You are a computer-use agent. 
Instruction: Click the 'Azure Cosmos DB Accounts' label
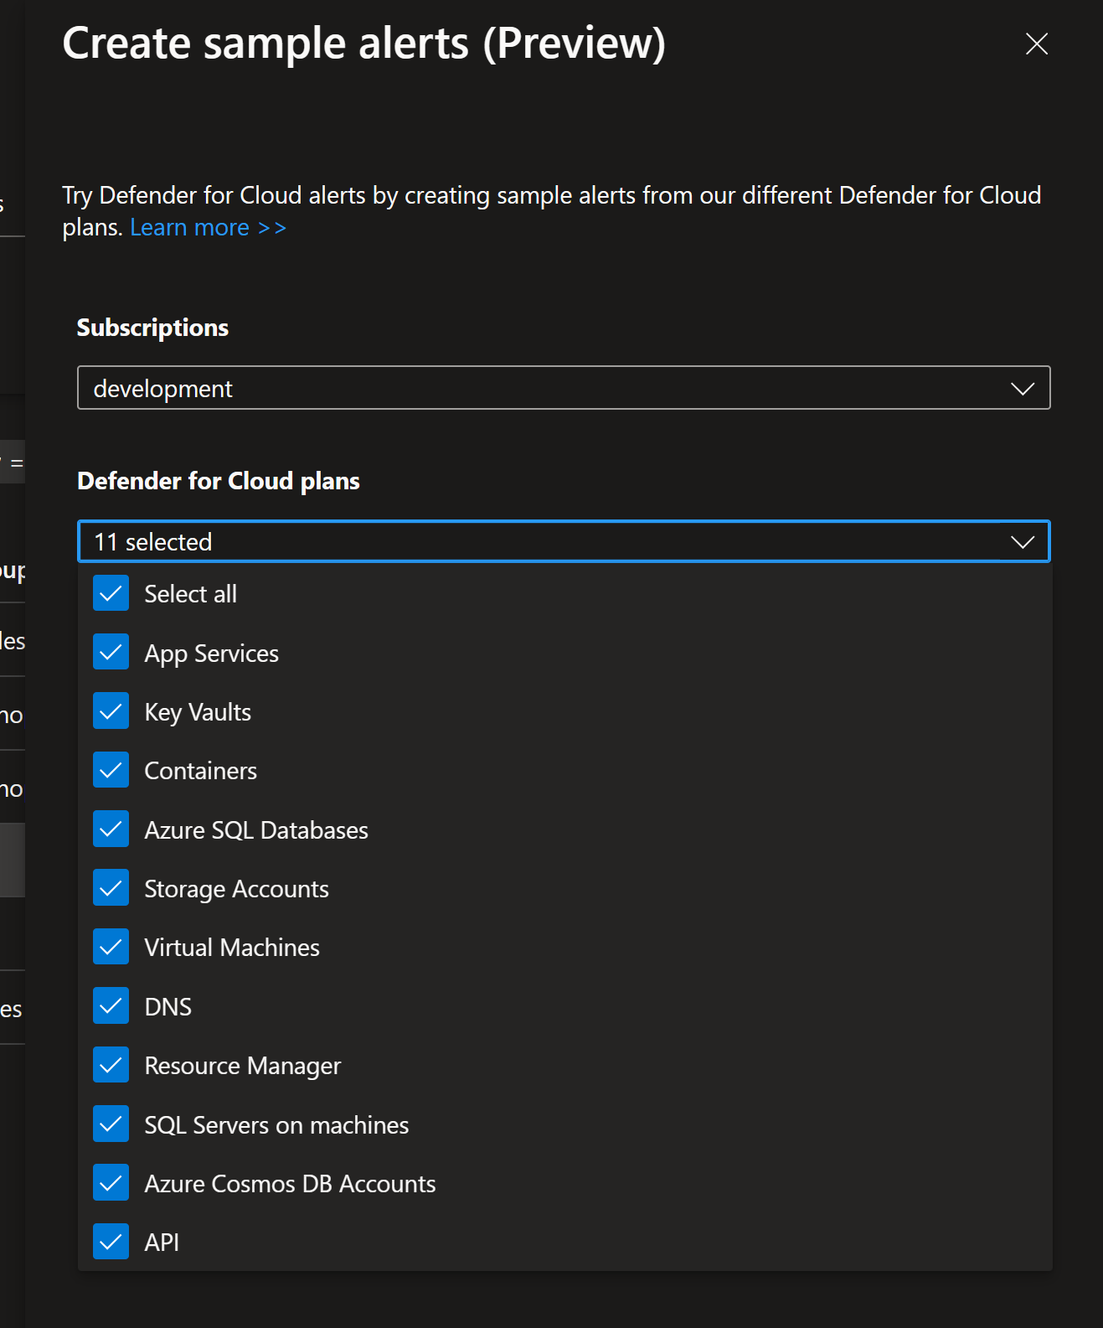[290, 1184]
